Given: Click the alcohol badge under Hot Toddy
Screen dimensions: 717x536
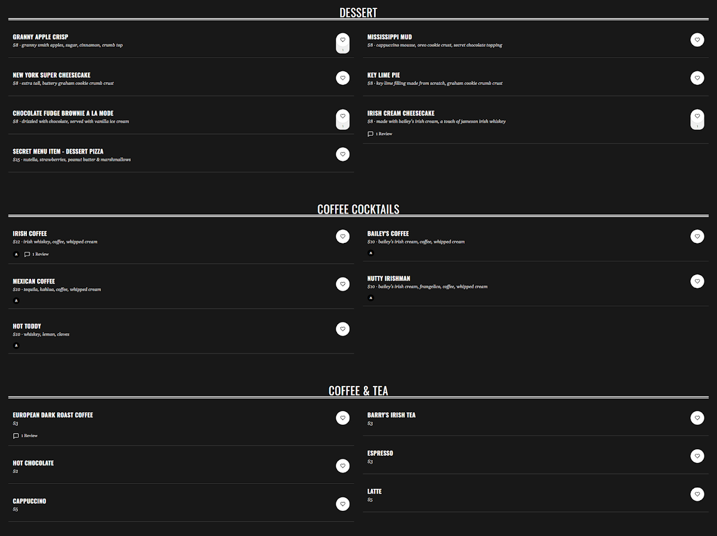Looking at the screenshot, I should (16, 346).
